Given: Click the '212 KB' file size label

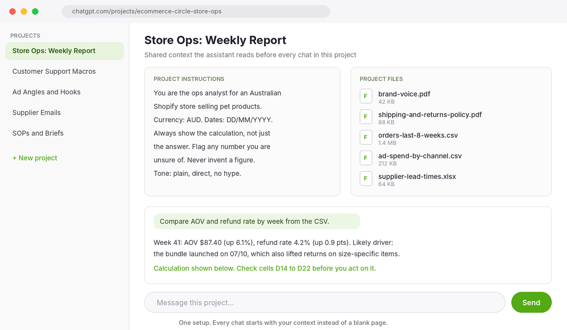Looking at the screenshot, I should pos(387,163).
